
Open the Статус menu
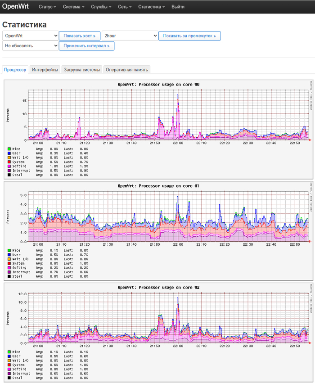(x=47, y=7)
